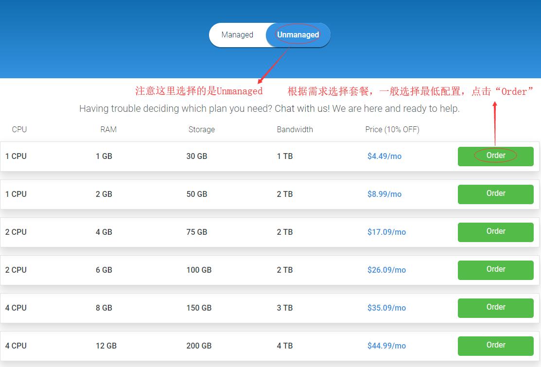
Task: Order the $26.09/mo 6 GB plan
Action: [495, 270]
